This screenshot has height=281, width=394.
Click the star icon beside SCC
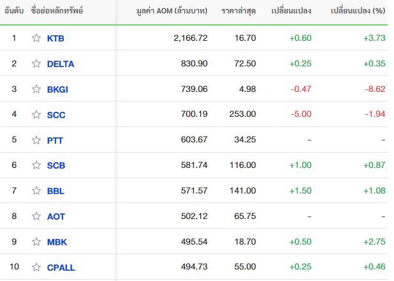[x=36, y=114]
